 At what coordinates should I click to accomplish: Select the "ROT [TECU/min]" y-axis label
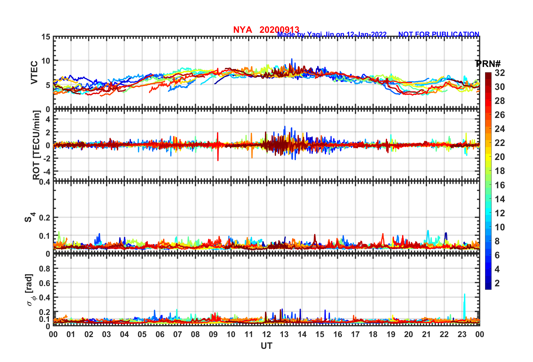click(36, 145)
